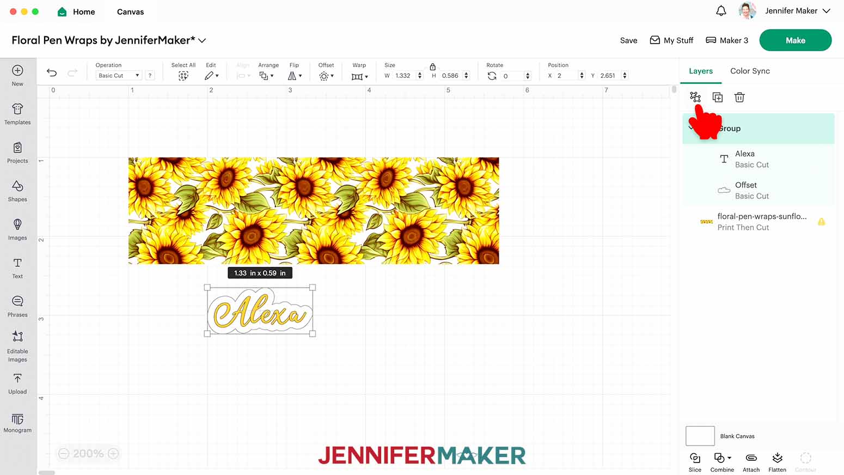
Task: Click the Y position stepper arrows
Action: point(625,76)
